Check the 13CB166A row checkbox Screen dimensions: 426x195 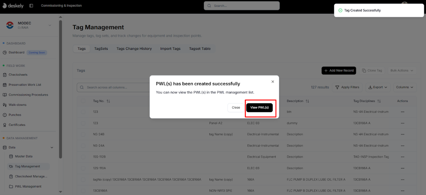tap(83, 191)
